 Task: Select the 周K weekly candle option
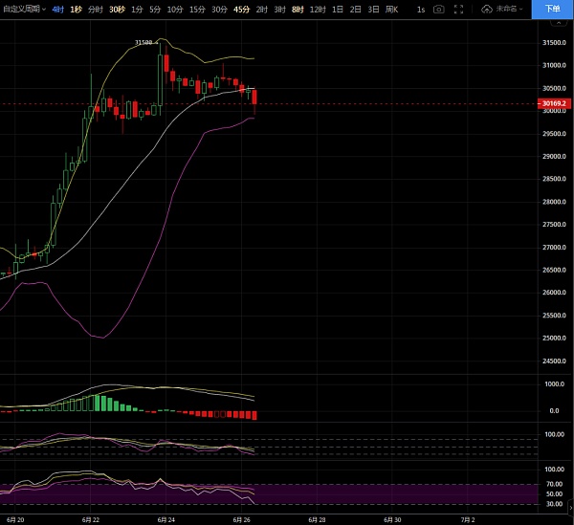point(391,9)
